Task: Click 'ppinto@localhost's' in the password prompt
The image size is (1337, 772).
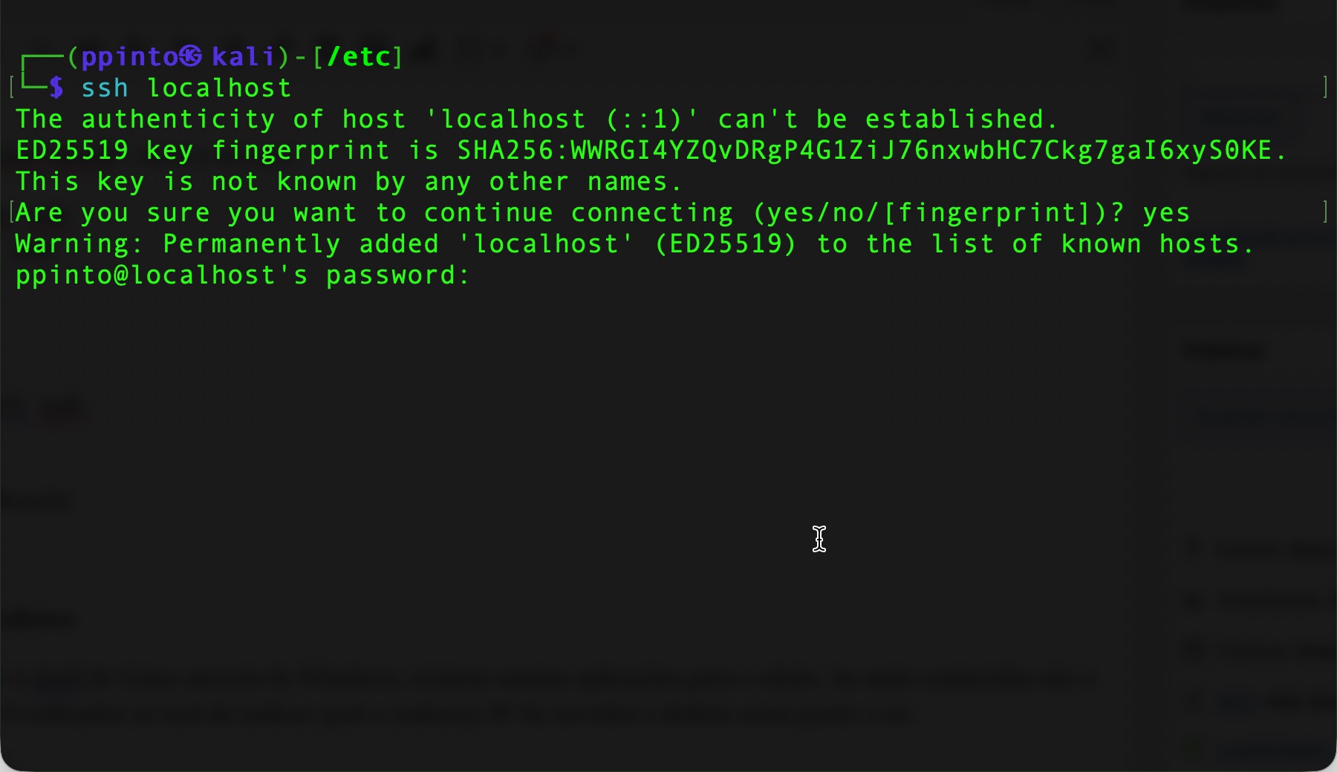Action: [161, 275]
